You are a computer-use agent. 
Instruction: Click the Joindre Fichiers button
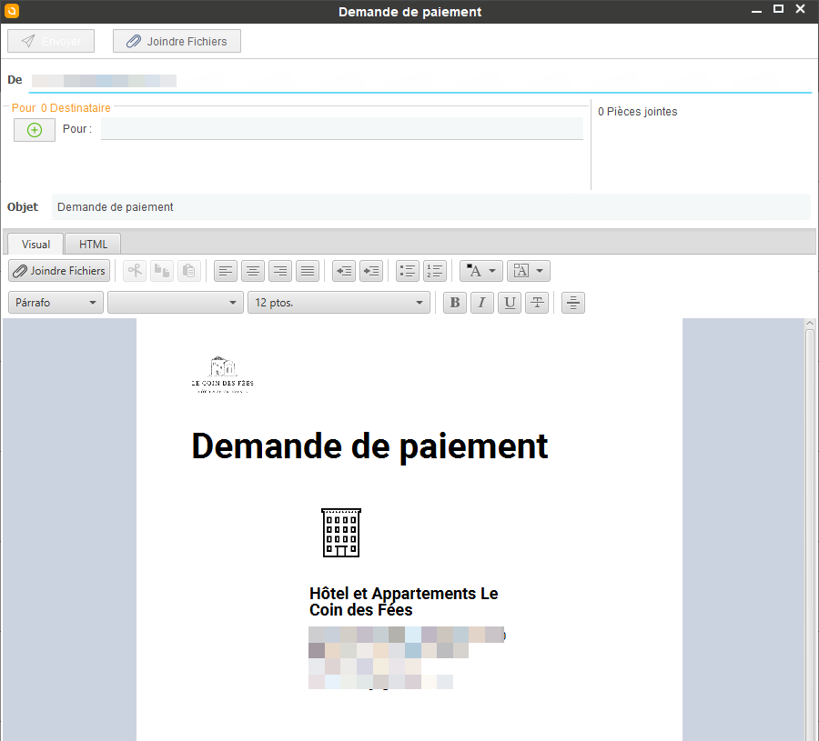pyautogui.click(x=177, y=40)
